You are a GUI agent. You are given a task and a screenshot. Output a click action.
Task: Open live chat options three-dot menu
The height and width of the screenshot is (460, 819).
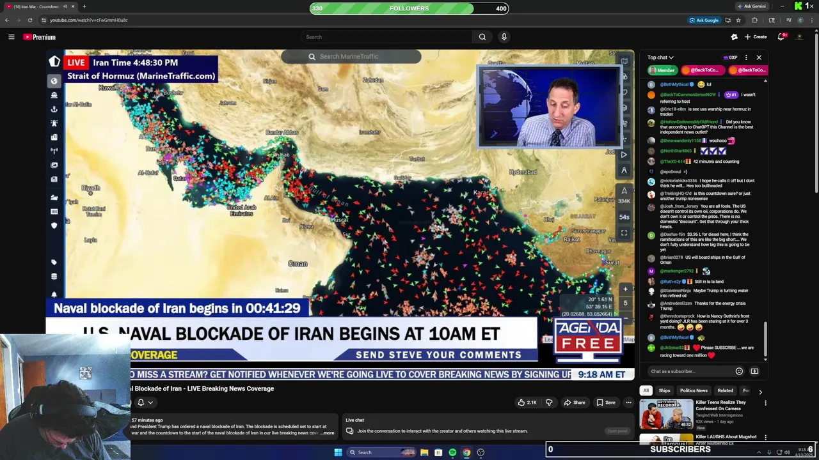click(746, 57)
